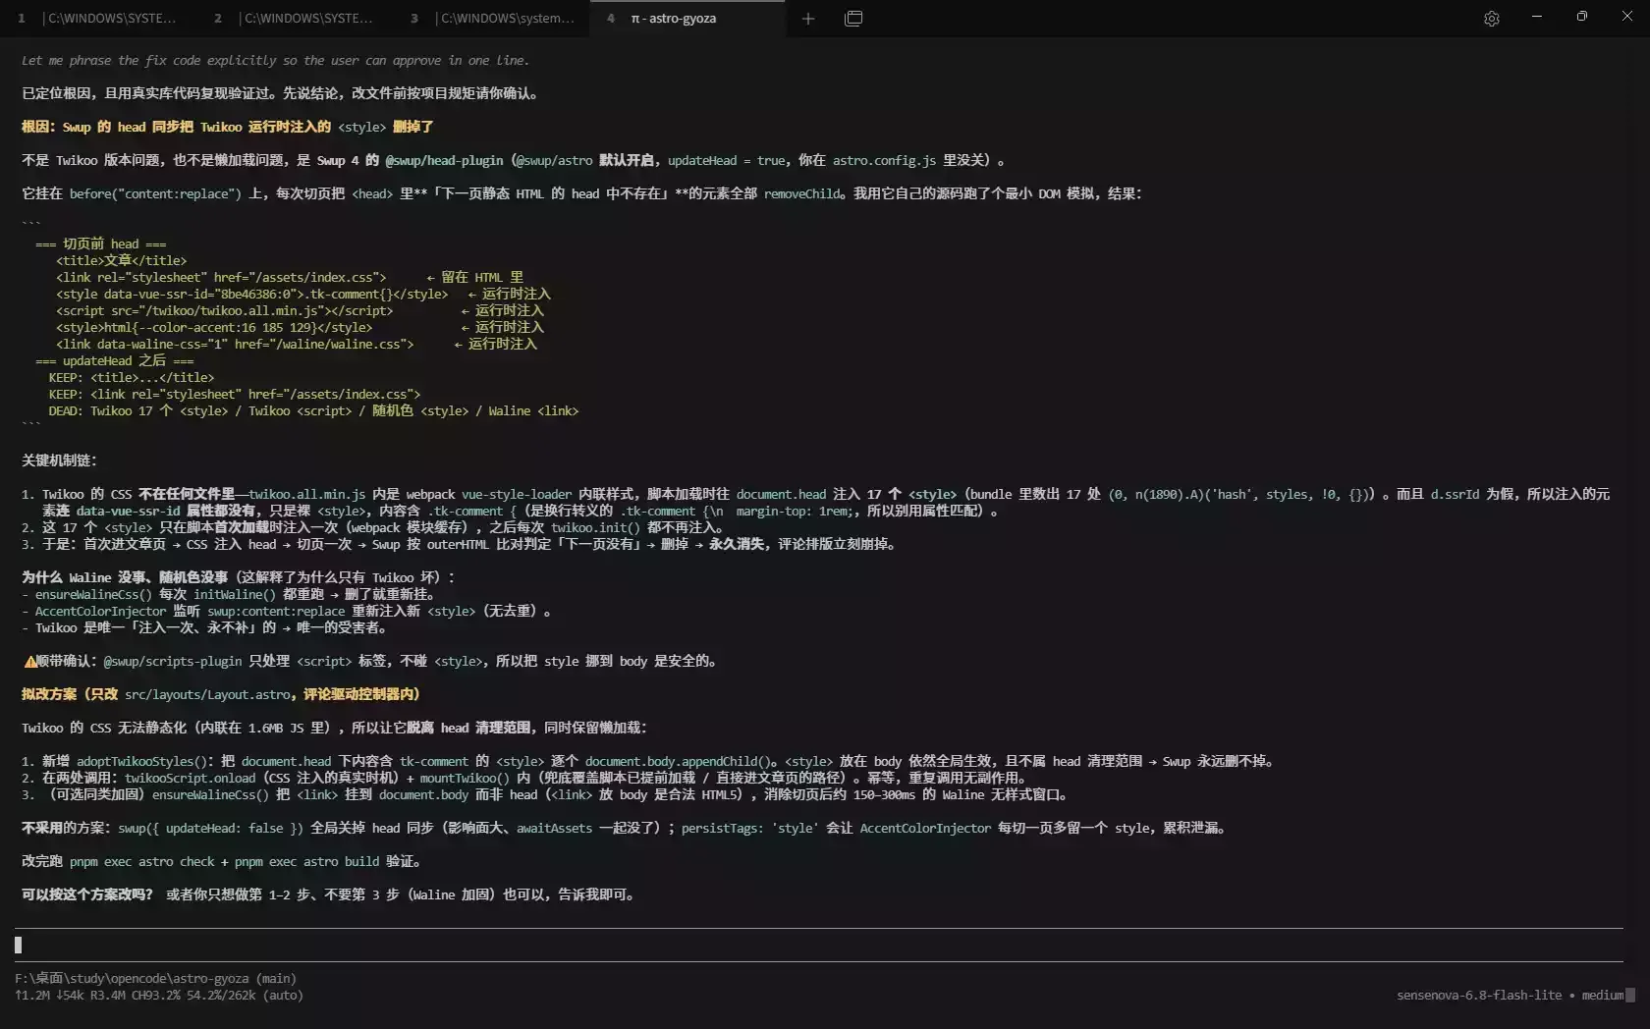Focus the prompt input line
The width and height of the screenshot is (1650, 1029).
click(818, 945)
